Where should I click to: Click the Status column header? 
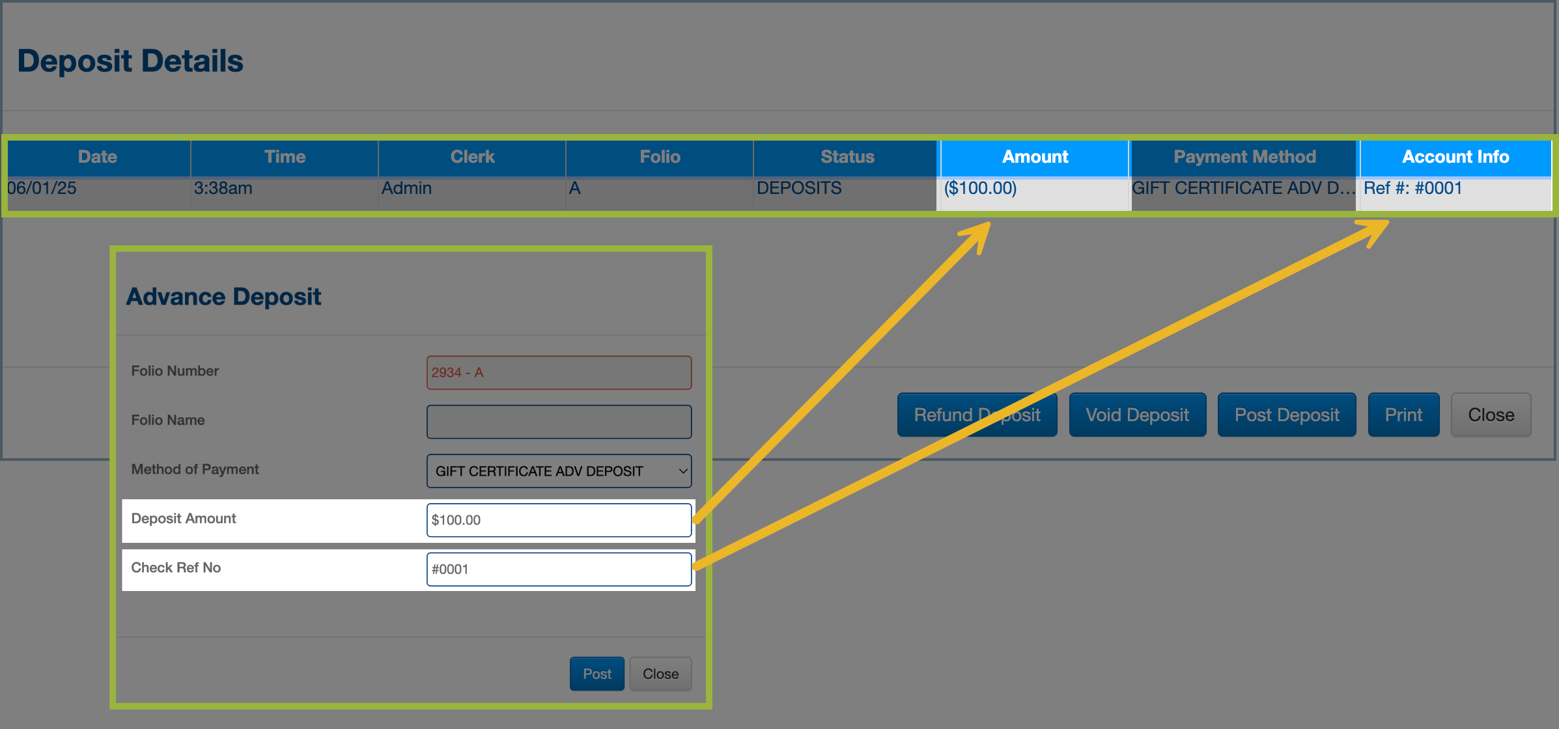click(x=847, y=157)
